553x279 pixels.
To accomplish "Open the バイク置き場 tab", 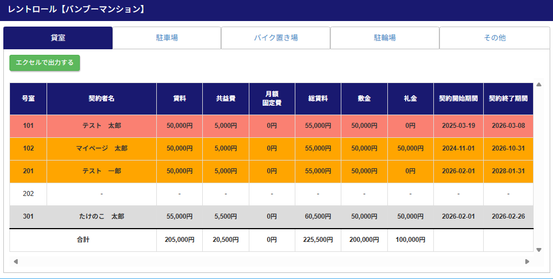I will [275, 38].
